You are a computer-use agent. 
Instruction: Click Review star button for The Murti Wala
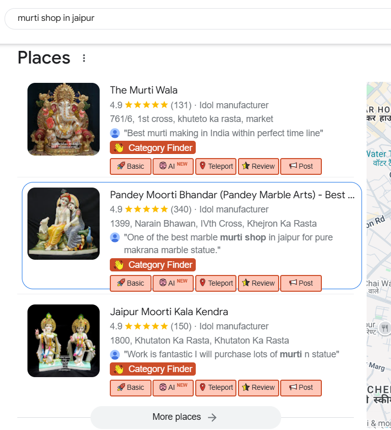click(x=258, y=166)
